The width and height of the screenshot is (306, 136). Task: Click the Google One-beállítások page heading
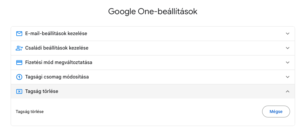pyautogui.click(x=153, y=12)
